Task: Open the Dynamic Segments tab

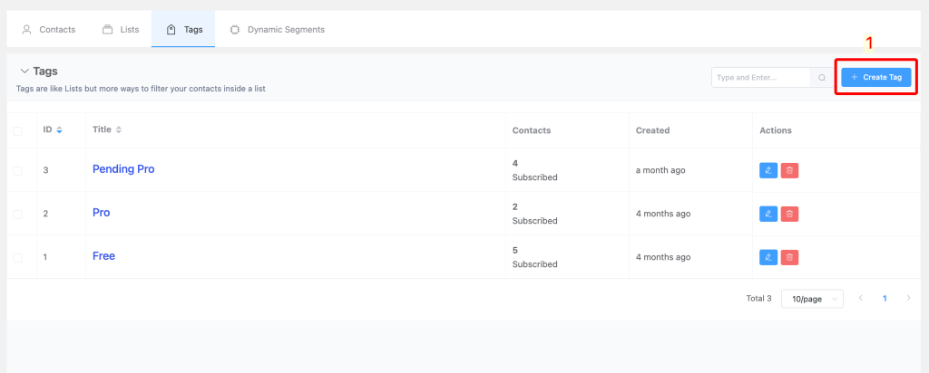Action: [277, 29]
